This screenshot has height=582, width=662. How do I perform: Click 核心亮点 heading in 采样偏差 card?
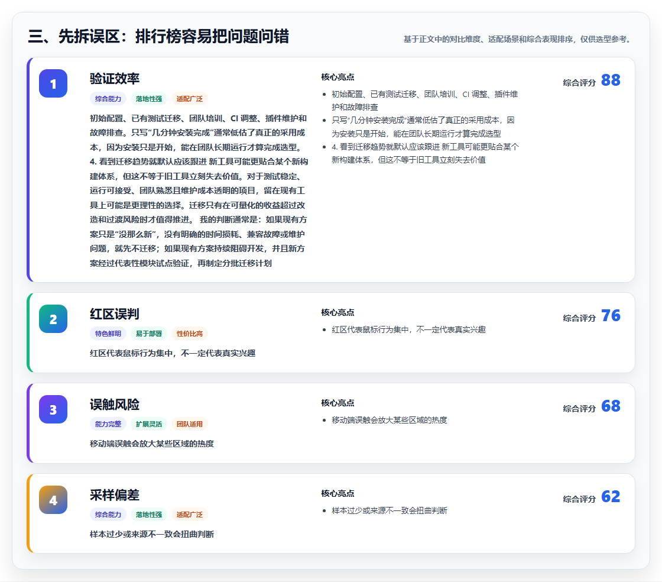338,493
